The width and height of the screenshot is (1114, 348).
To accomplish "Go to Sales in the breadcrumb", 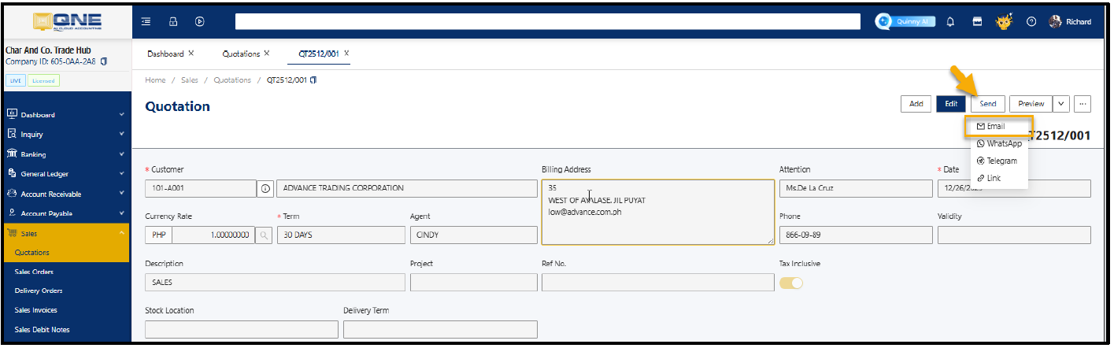I will 190,80.
